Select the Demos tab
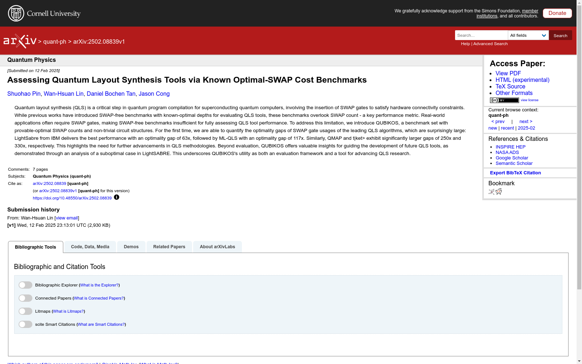This screenshot has height=364, width=582. click(x=131, y=247)
